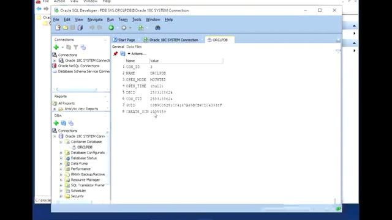The height and width of the screenshot is (220, 392).
Task: Click the Save All toolbar icon
Action: point(80,28)
